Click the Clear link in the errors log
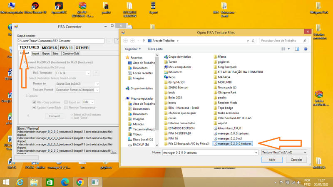333x187 pixels. pyautogui.click(x=113, y=152)
